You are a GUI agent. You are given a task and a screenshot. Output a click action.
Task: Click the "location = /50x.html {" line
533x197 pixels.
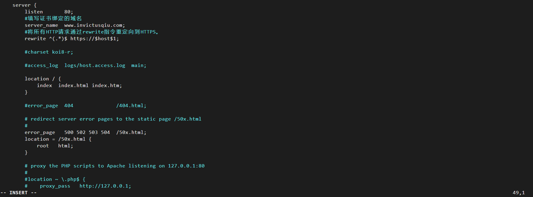coord(58,139)
